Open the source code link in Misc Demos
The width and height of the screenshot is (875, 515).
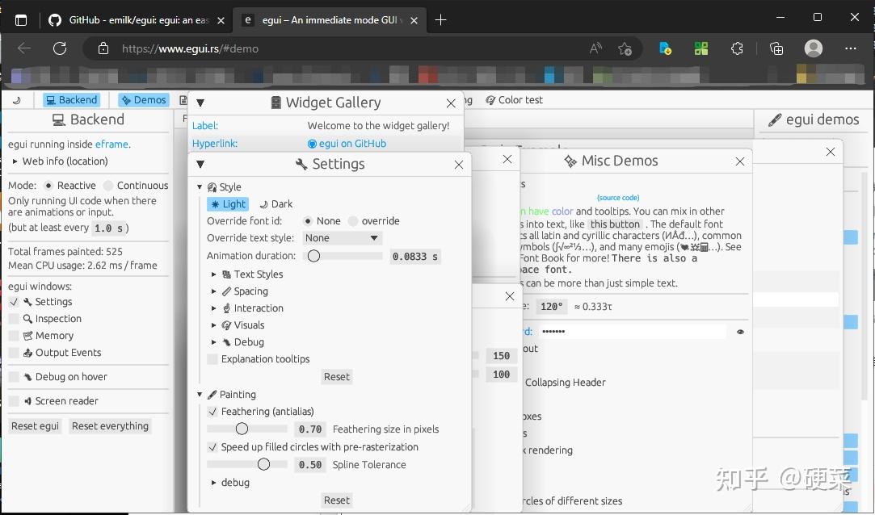618,198
